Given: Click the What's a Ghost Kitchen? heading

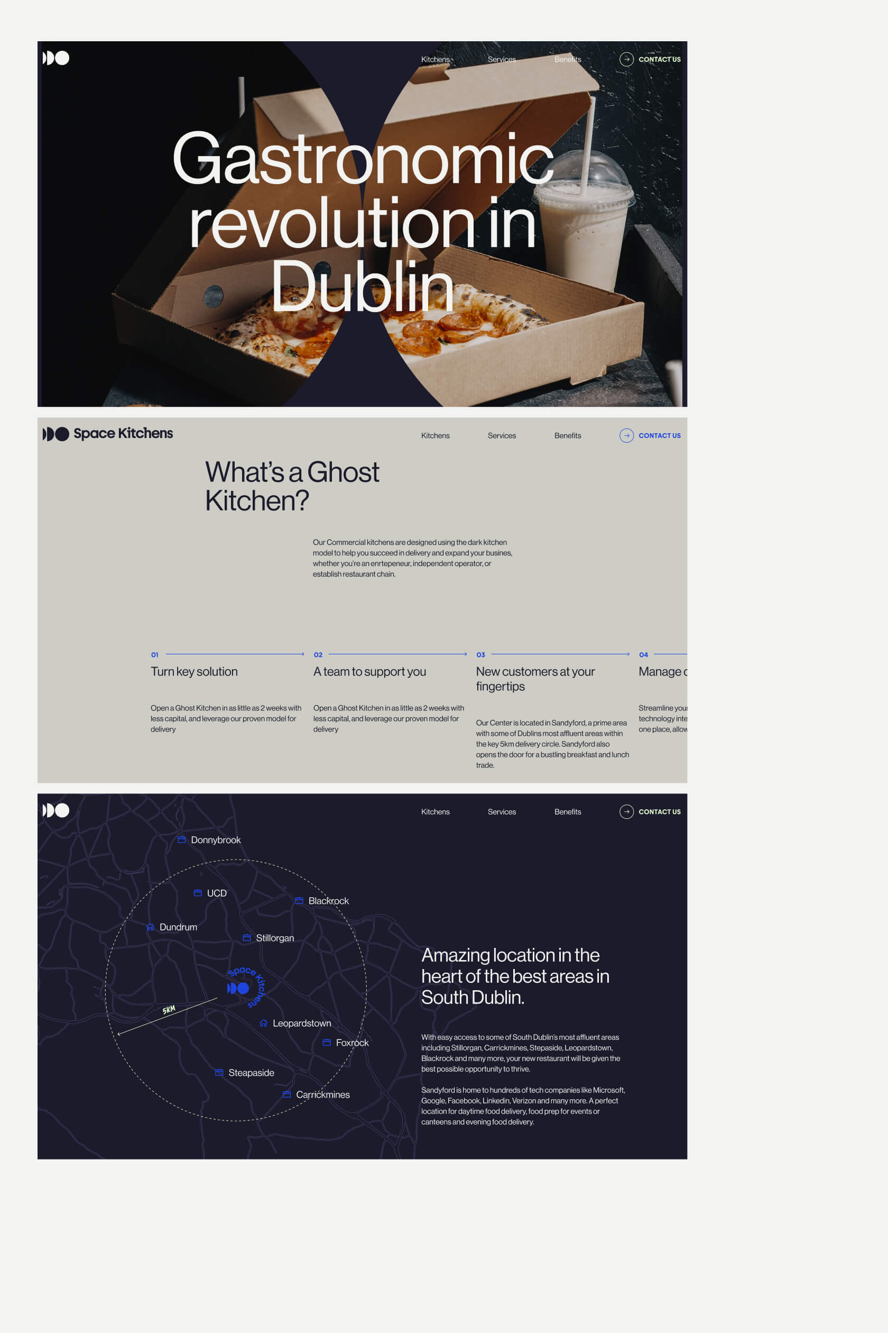Looking at the screenshot, I should (292, 486).
